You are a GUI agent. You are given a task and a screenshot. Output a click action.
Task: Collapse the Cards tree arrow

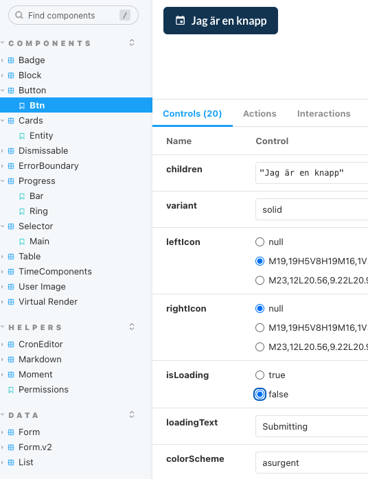[3, 121]
